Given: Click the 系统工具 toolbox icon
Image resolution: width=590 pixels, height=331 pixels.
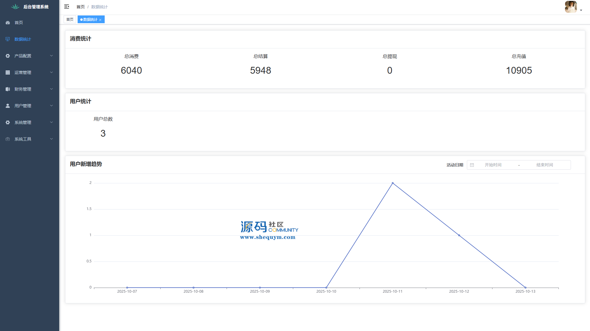Looking at the screenshot, I should coord(8,139).
